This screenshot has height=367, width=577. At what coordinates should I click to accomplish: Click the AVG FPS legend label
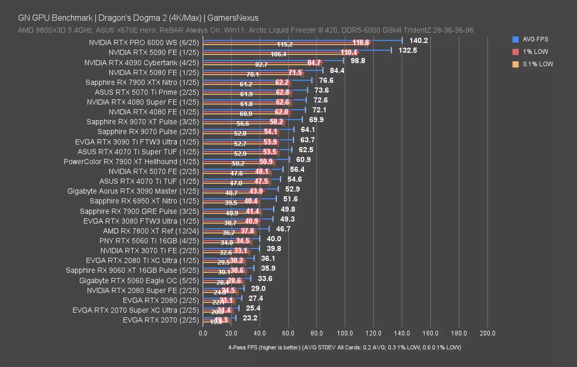tap(535, 40)
